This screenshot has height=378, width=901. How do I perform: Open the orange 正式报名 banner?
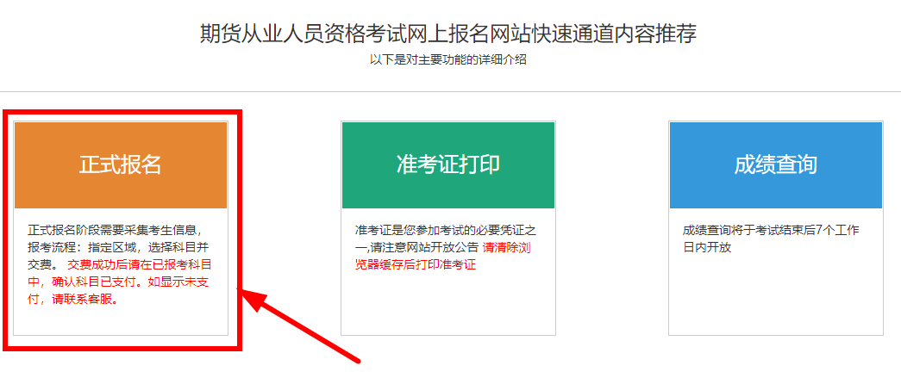pos(121,165)
